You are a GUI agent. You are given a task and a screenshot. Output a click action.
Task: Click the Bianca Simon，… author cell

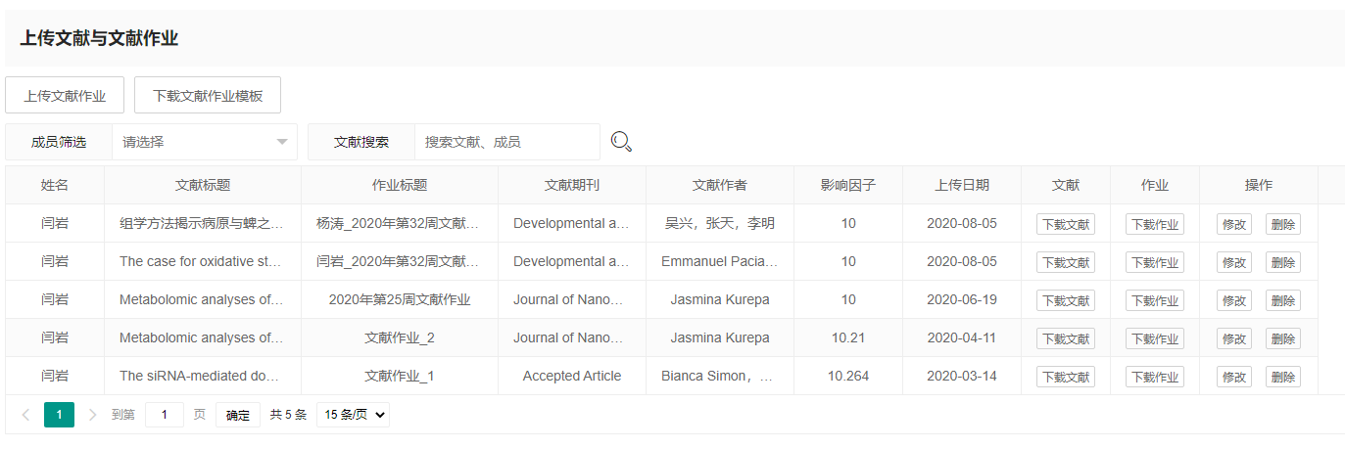[720, 376]
